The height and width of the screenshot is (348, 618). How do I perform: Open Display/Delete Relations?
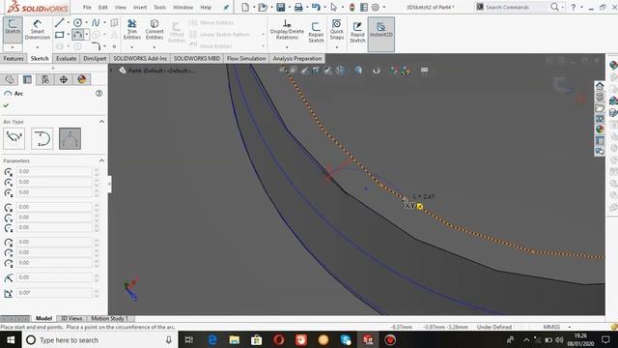point(287,30)
